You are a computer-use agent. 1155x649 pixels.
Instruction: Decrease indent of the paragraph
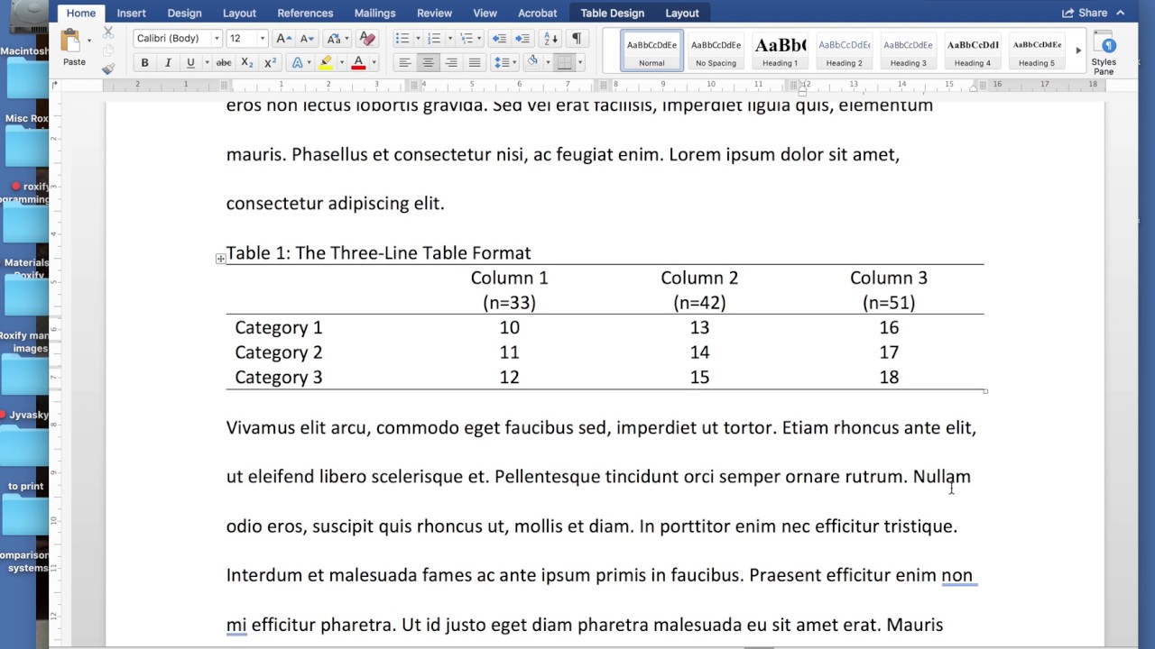499,39
